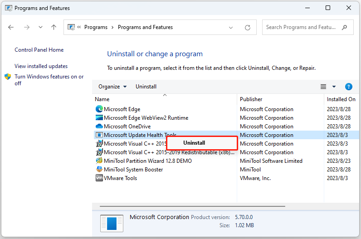Image resolution: width=361 pixels, height=239 pixels.
Task: Go back with the back arrow
Action: coord(11,27)
